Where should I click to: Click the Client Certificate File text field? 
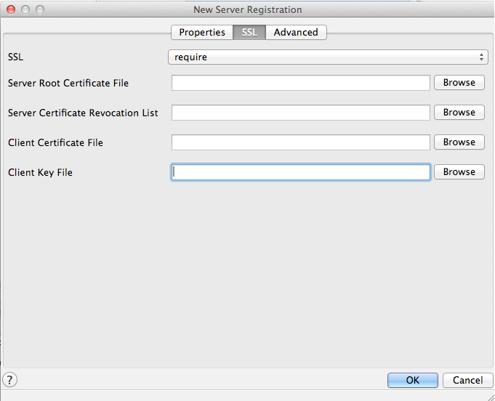click(301, 142)
